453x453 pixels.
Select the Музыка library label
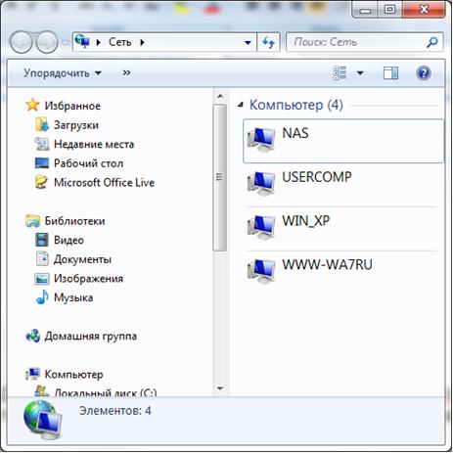click(73, 297)
